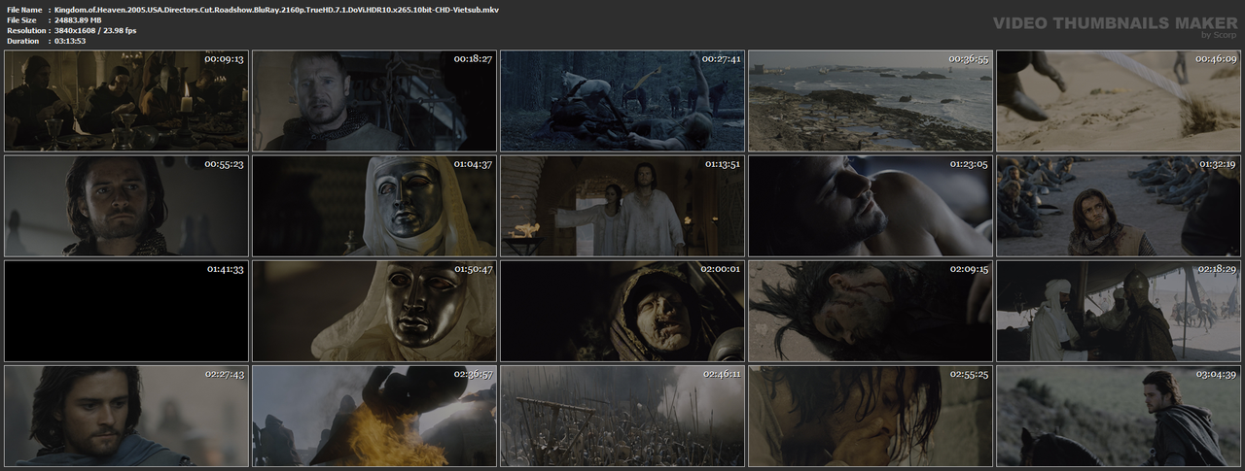Select the black frame thumbnail at 01:41:33
This screenshot has width=1245, height=471.
pos(125,311)
